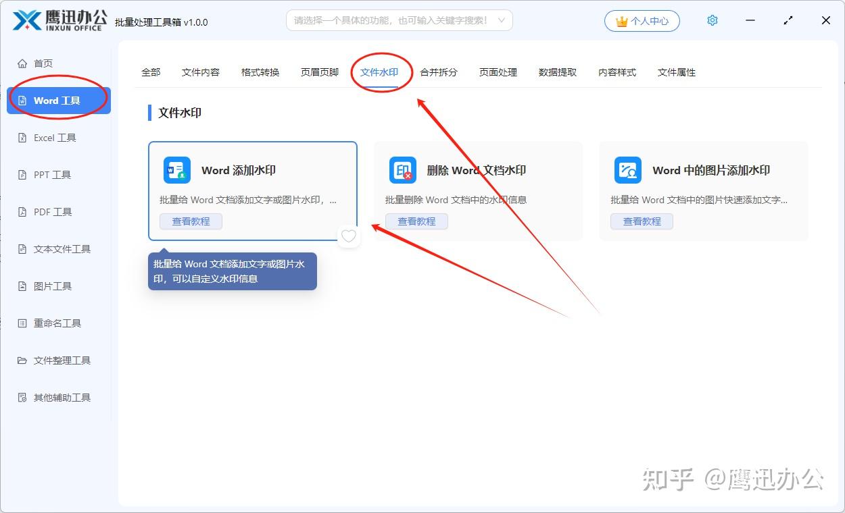The width and height of the screenshot is (845, 513).
Task: Open 个人中心 from the top bar
Action: coord(642,21)
